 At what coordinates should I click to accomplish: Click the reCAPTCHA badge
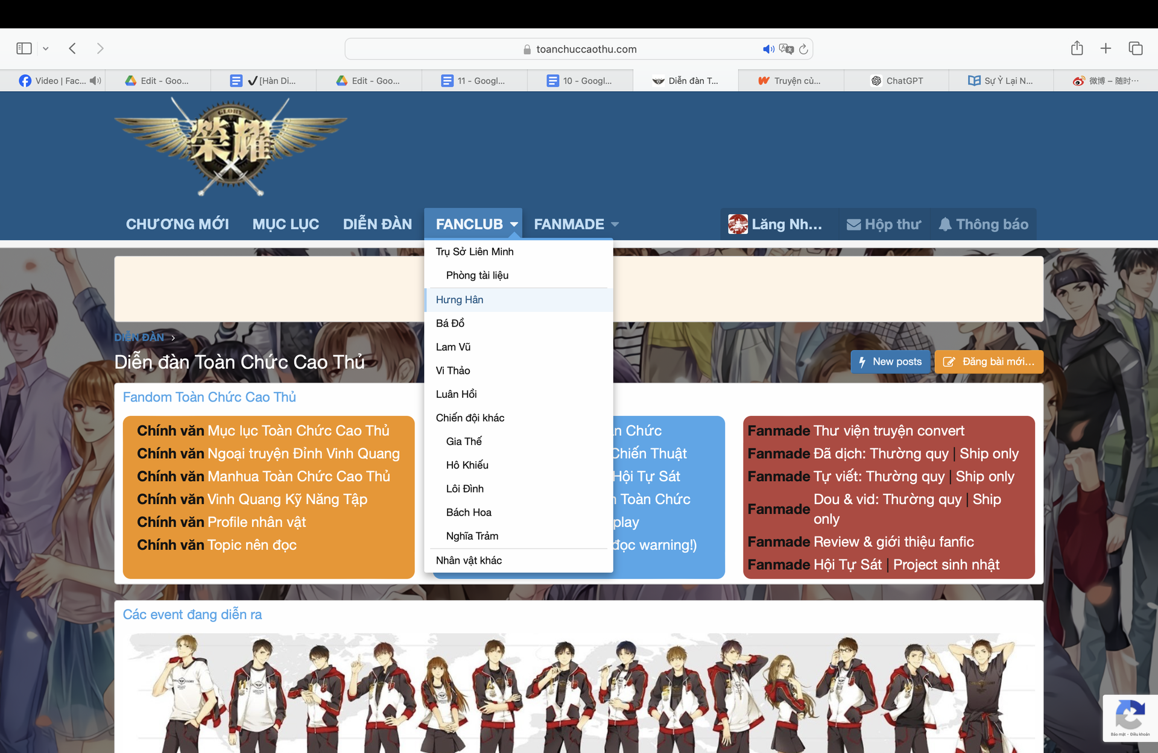coord(1130,717)
